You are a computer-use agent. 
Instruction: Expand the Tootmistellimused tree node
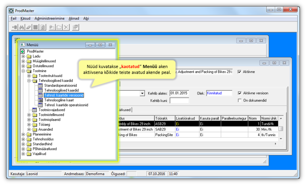29,115
